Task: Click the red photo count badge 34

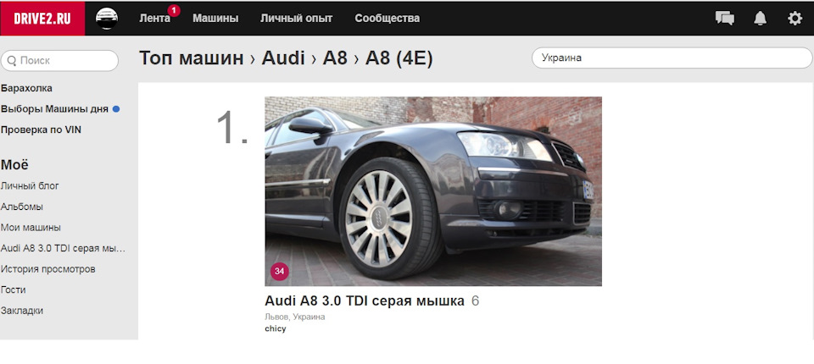Action: [x=279, y=271]
